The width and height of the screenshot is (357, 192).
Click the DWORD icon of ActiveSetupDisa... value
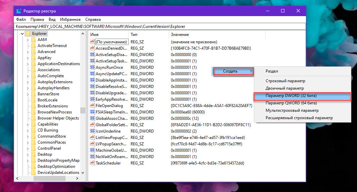pos(92,54)
